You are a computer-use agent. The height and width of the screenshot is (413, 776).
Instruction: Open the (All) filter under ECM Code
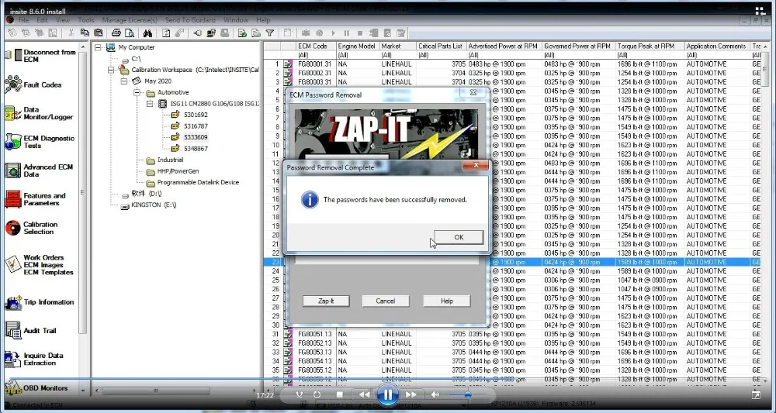[x=317, y=55]
